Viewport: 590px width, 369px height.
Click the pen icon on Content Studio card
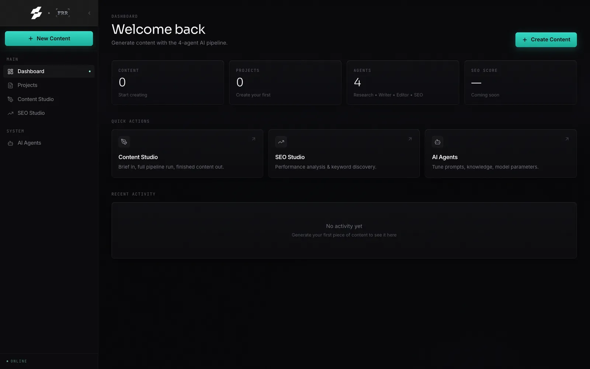click(x=124, y=142)
